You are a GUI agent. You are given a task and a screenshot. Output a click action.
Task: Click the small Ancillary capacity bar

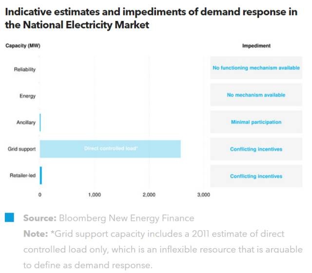pos(40,122)
